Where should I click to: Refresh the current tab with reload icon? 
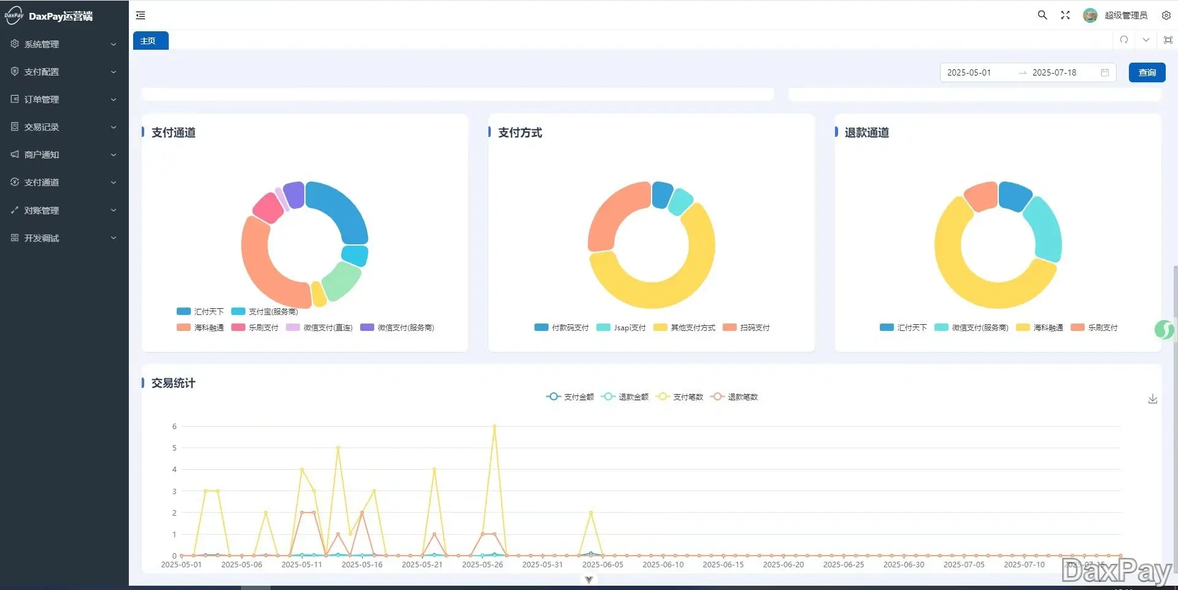click(x=1123, y=40)
